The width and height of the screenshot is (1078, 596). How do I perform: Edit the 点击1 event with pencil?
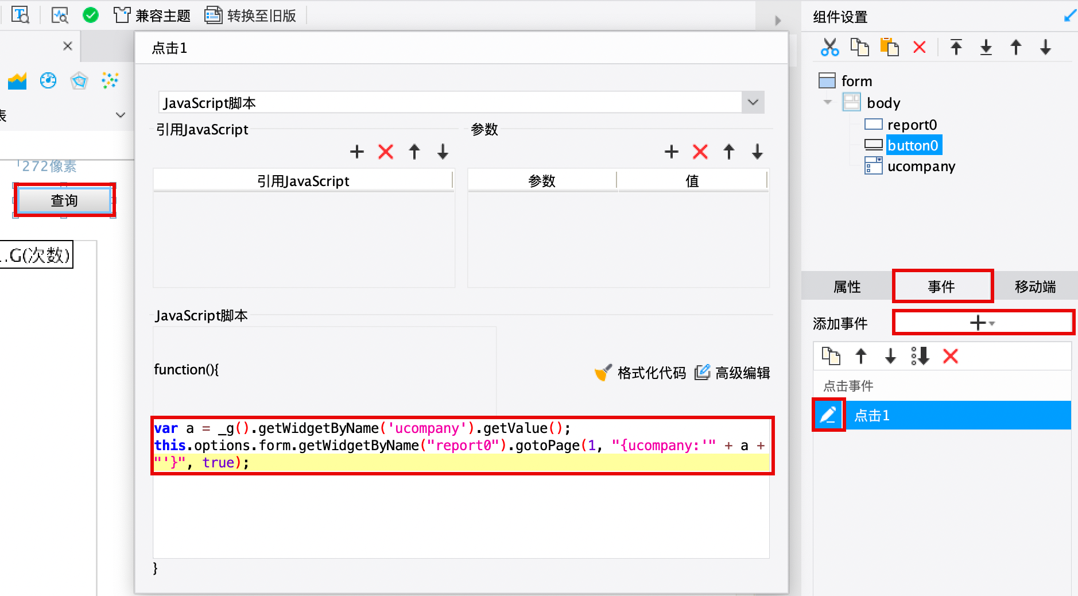point(828,415)
